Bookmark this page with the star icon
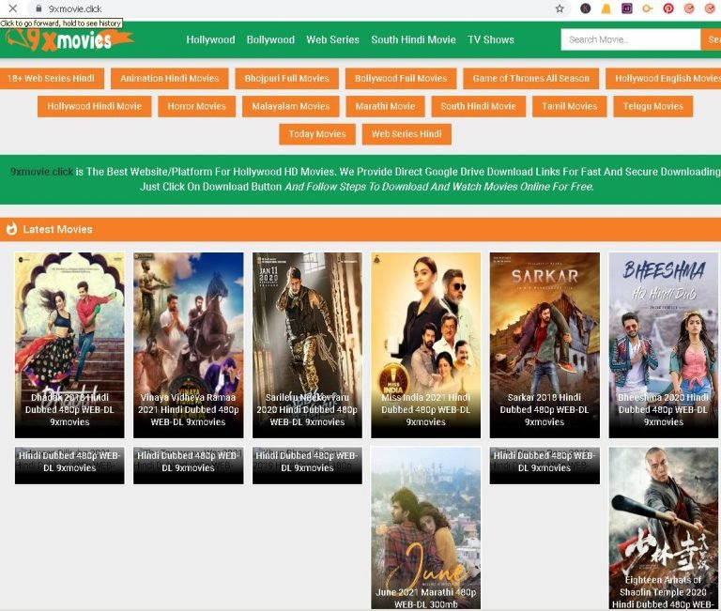 [560, 8]
